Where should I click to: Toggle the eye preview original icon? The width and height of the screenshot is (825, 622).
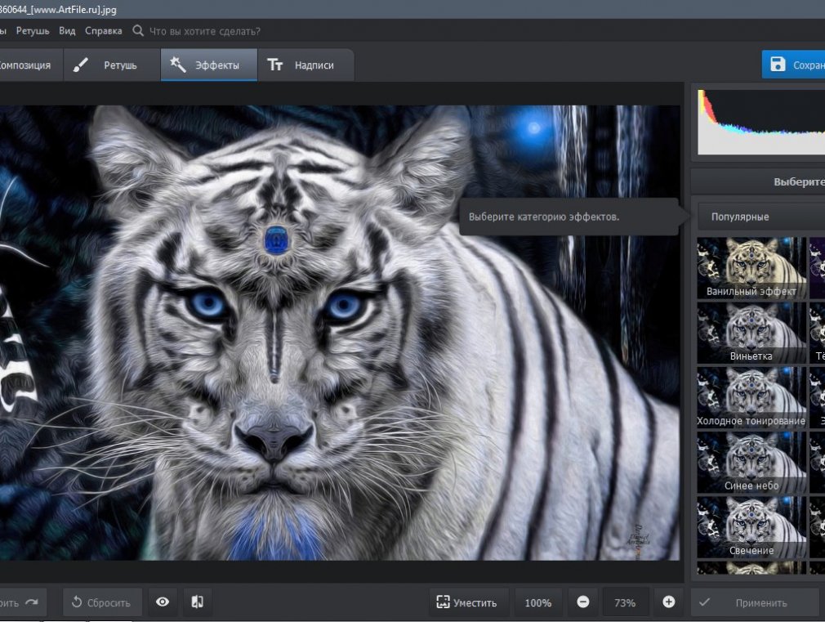(x=163, y=602)
